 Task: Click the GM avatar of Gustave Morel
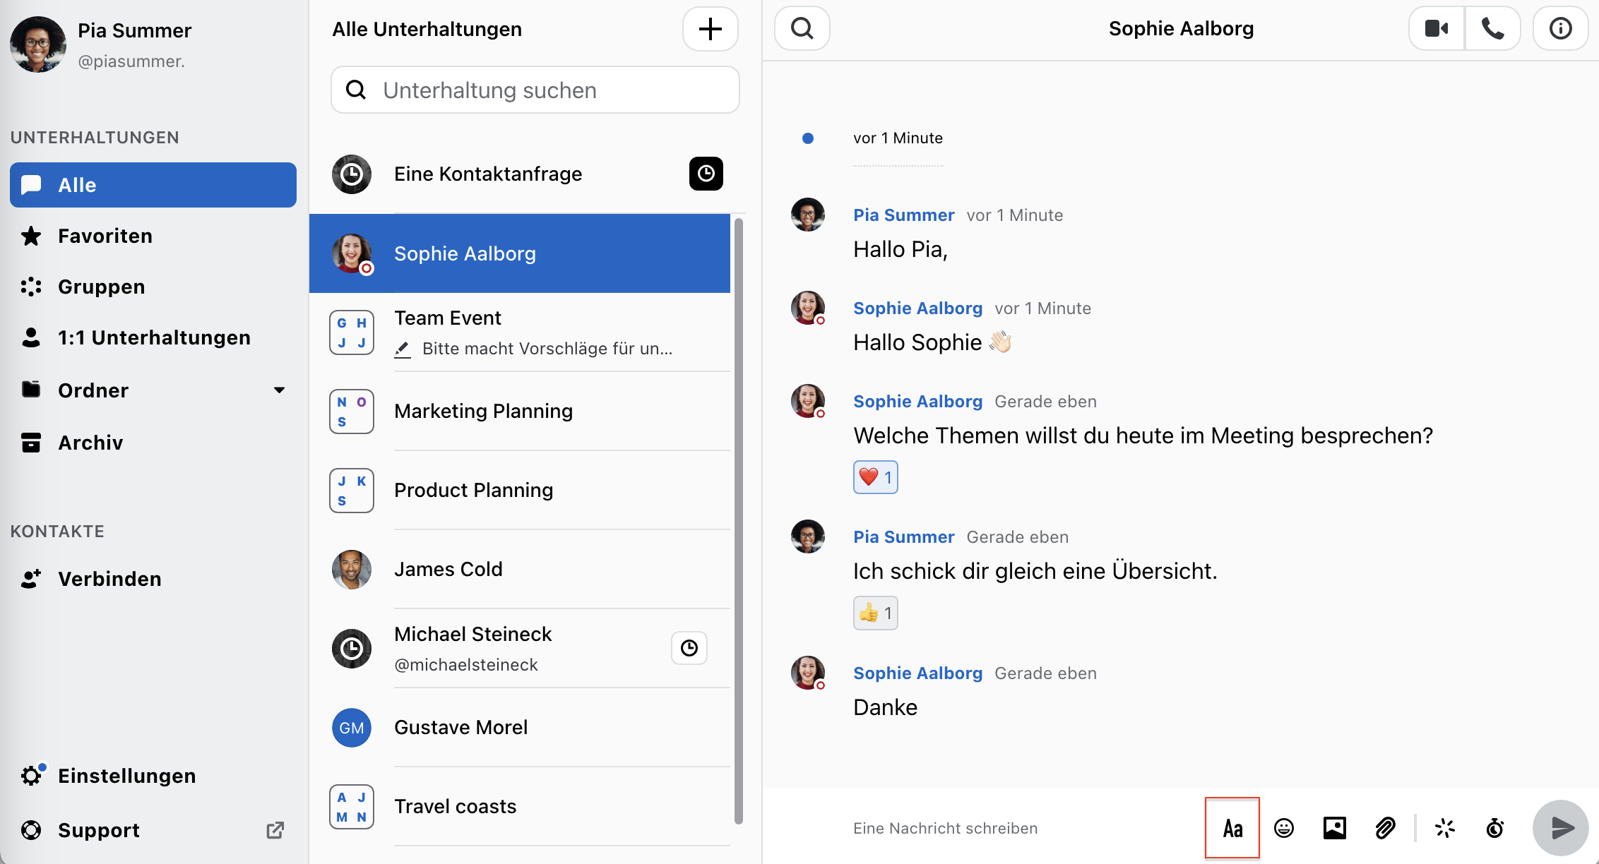[x=352, y=728]
